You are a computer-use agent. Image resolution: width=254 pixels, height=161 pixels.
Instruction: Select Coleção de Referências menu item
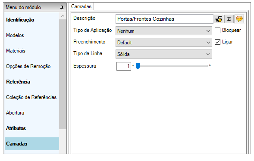pyautogui.click(x=31, y=97)
